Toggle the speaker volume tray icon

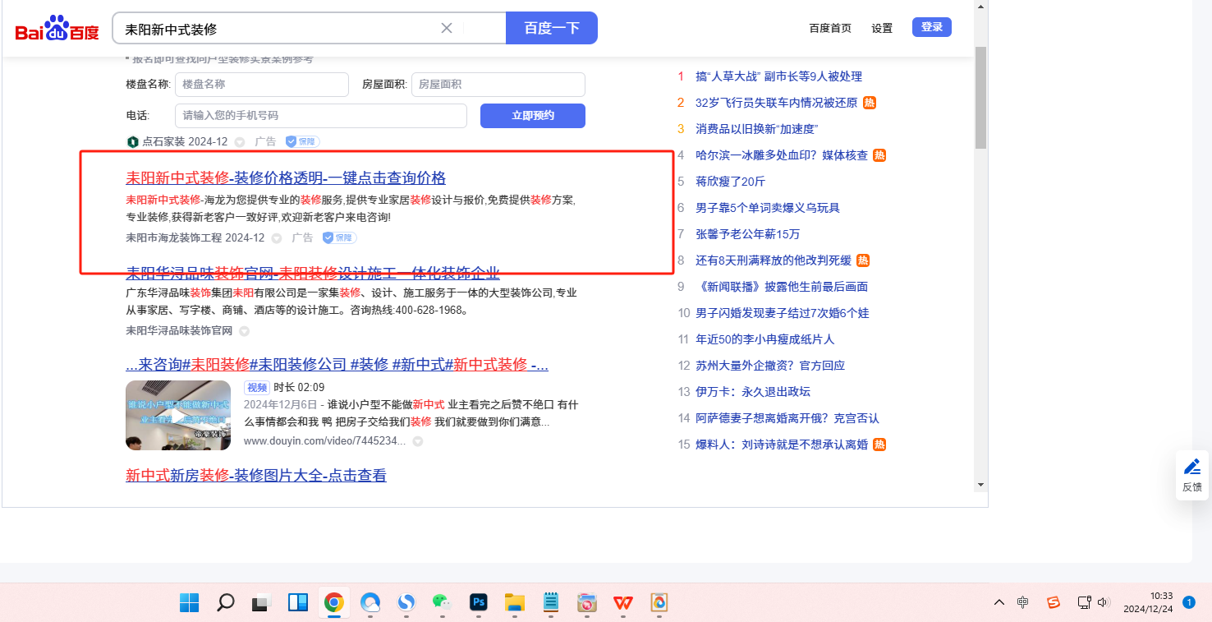[x=1104, y=602]
